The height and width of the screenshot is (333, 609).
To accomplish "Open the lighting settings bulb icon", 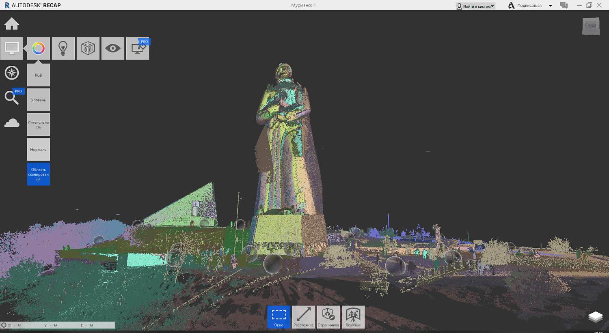I will click(63, 48).
